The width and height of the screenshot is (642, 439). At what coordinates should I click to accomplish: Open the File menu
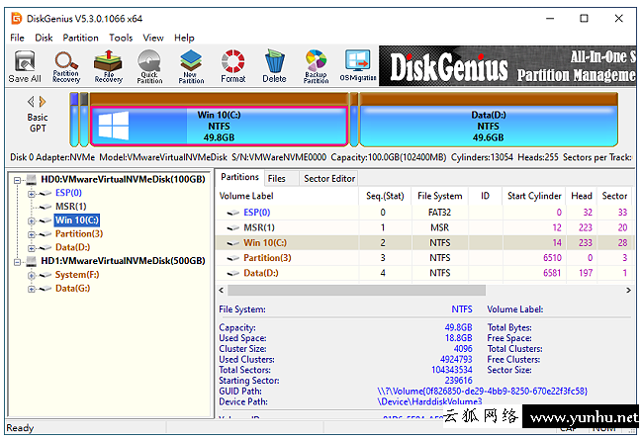pos(17,38)
